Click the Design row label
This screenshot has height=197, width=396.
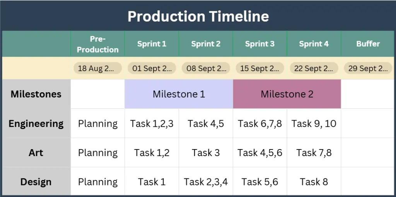pos(36,182)
